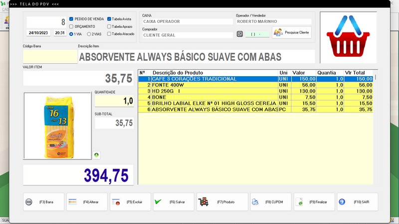Print receipt with (F8) CUPOM
Screen dimensions: 399x224
point(271,202)
